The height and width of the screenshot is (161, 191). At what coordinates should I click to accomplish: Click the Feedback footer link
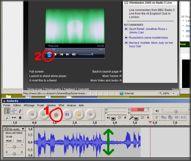tap(69, 89)
